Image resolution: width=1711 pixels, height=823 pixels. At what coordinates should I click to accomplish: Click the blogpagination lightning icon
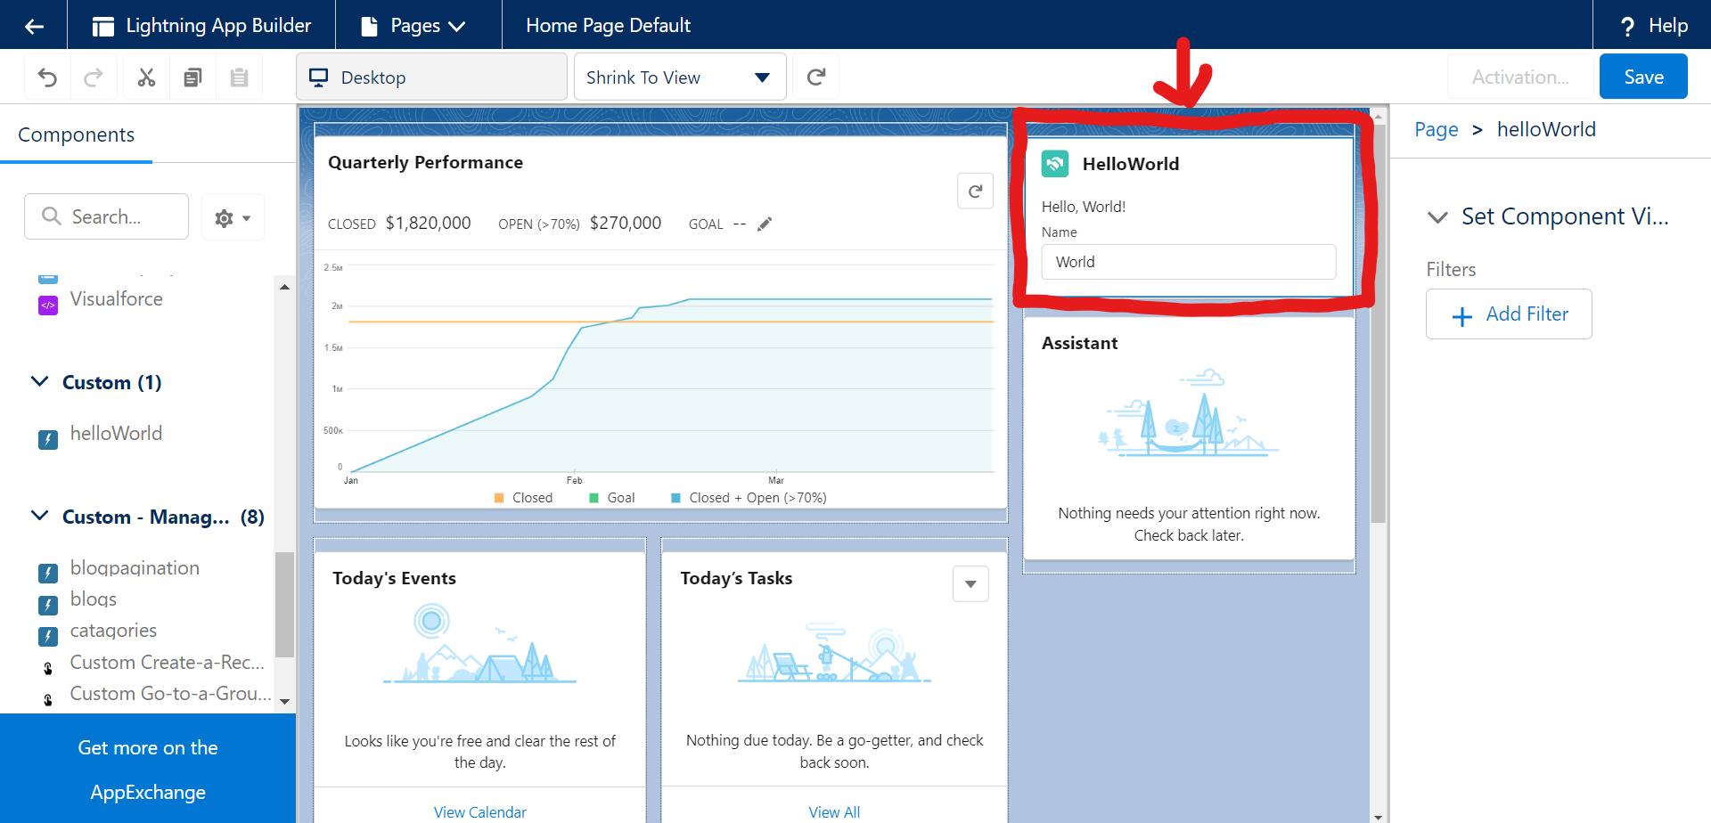(48, 574)
